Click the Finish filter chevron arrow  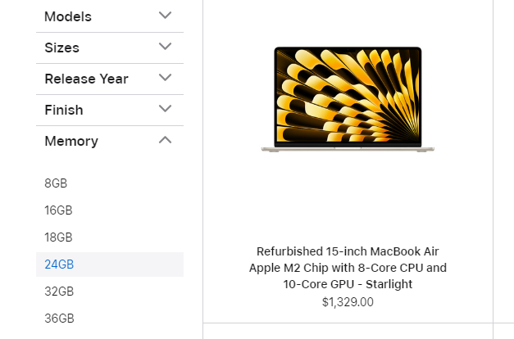point(165,108)
